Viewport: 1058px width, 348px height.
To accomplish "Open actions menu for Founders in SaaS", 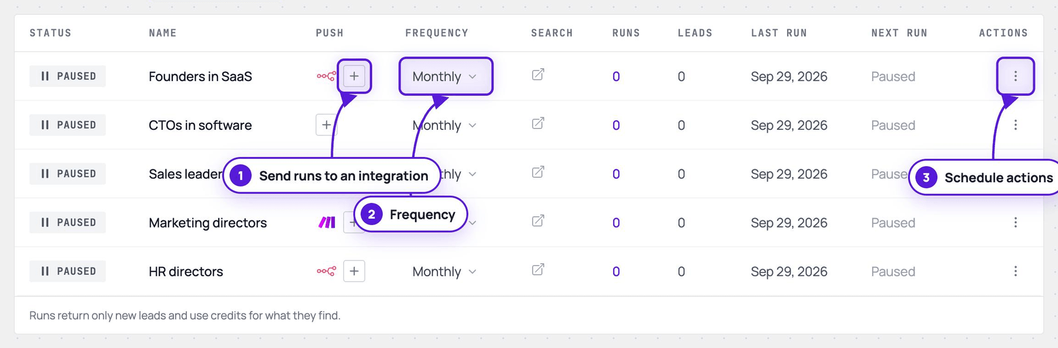I will tap(1015, 76).
